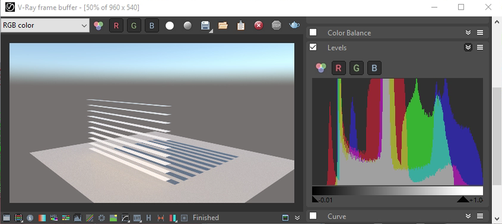
Task: Toggle curve correction icon
Action: [90, 218]
